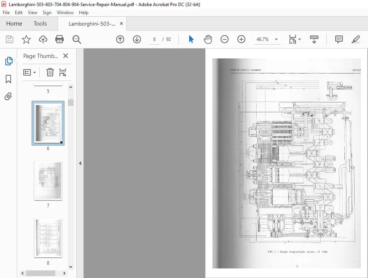Click the page 8 thumbnail label

48,263
